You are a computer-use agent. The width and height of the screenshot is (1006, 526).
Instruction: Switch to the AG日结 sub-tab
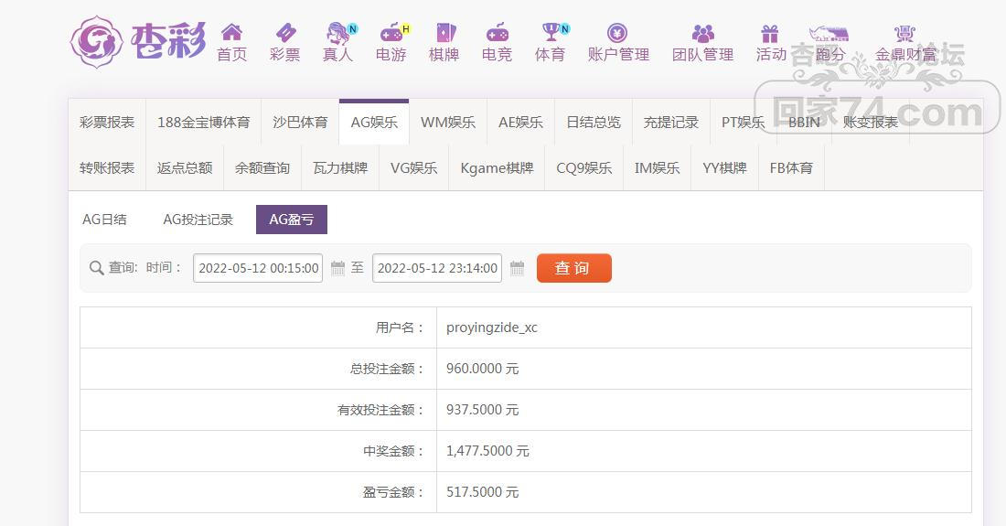point(105,220)
